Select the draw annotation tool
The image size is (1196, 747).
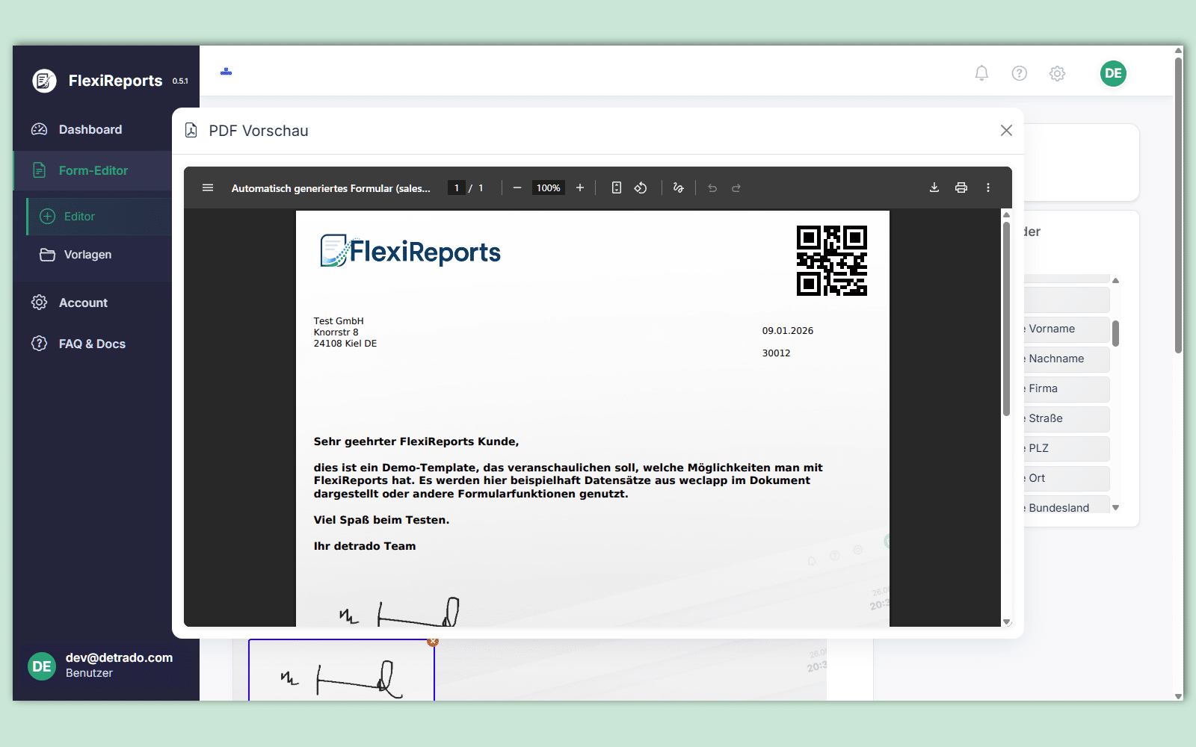[678, 187]
